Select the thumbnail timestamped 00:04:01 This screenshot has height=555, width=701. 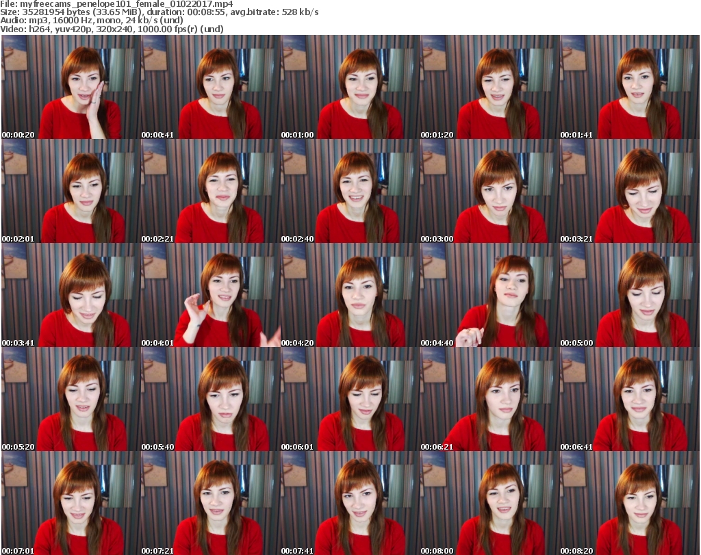(x=211, y=296)
